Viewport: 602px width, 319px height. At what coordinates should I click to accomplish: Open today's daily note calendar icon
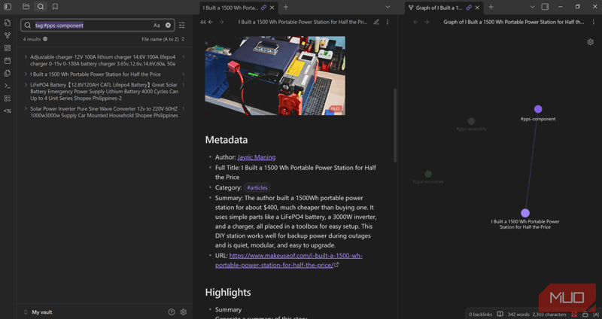(8, 60)
